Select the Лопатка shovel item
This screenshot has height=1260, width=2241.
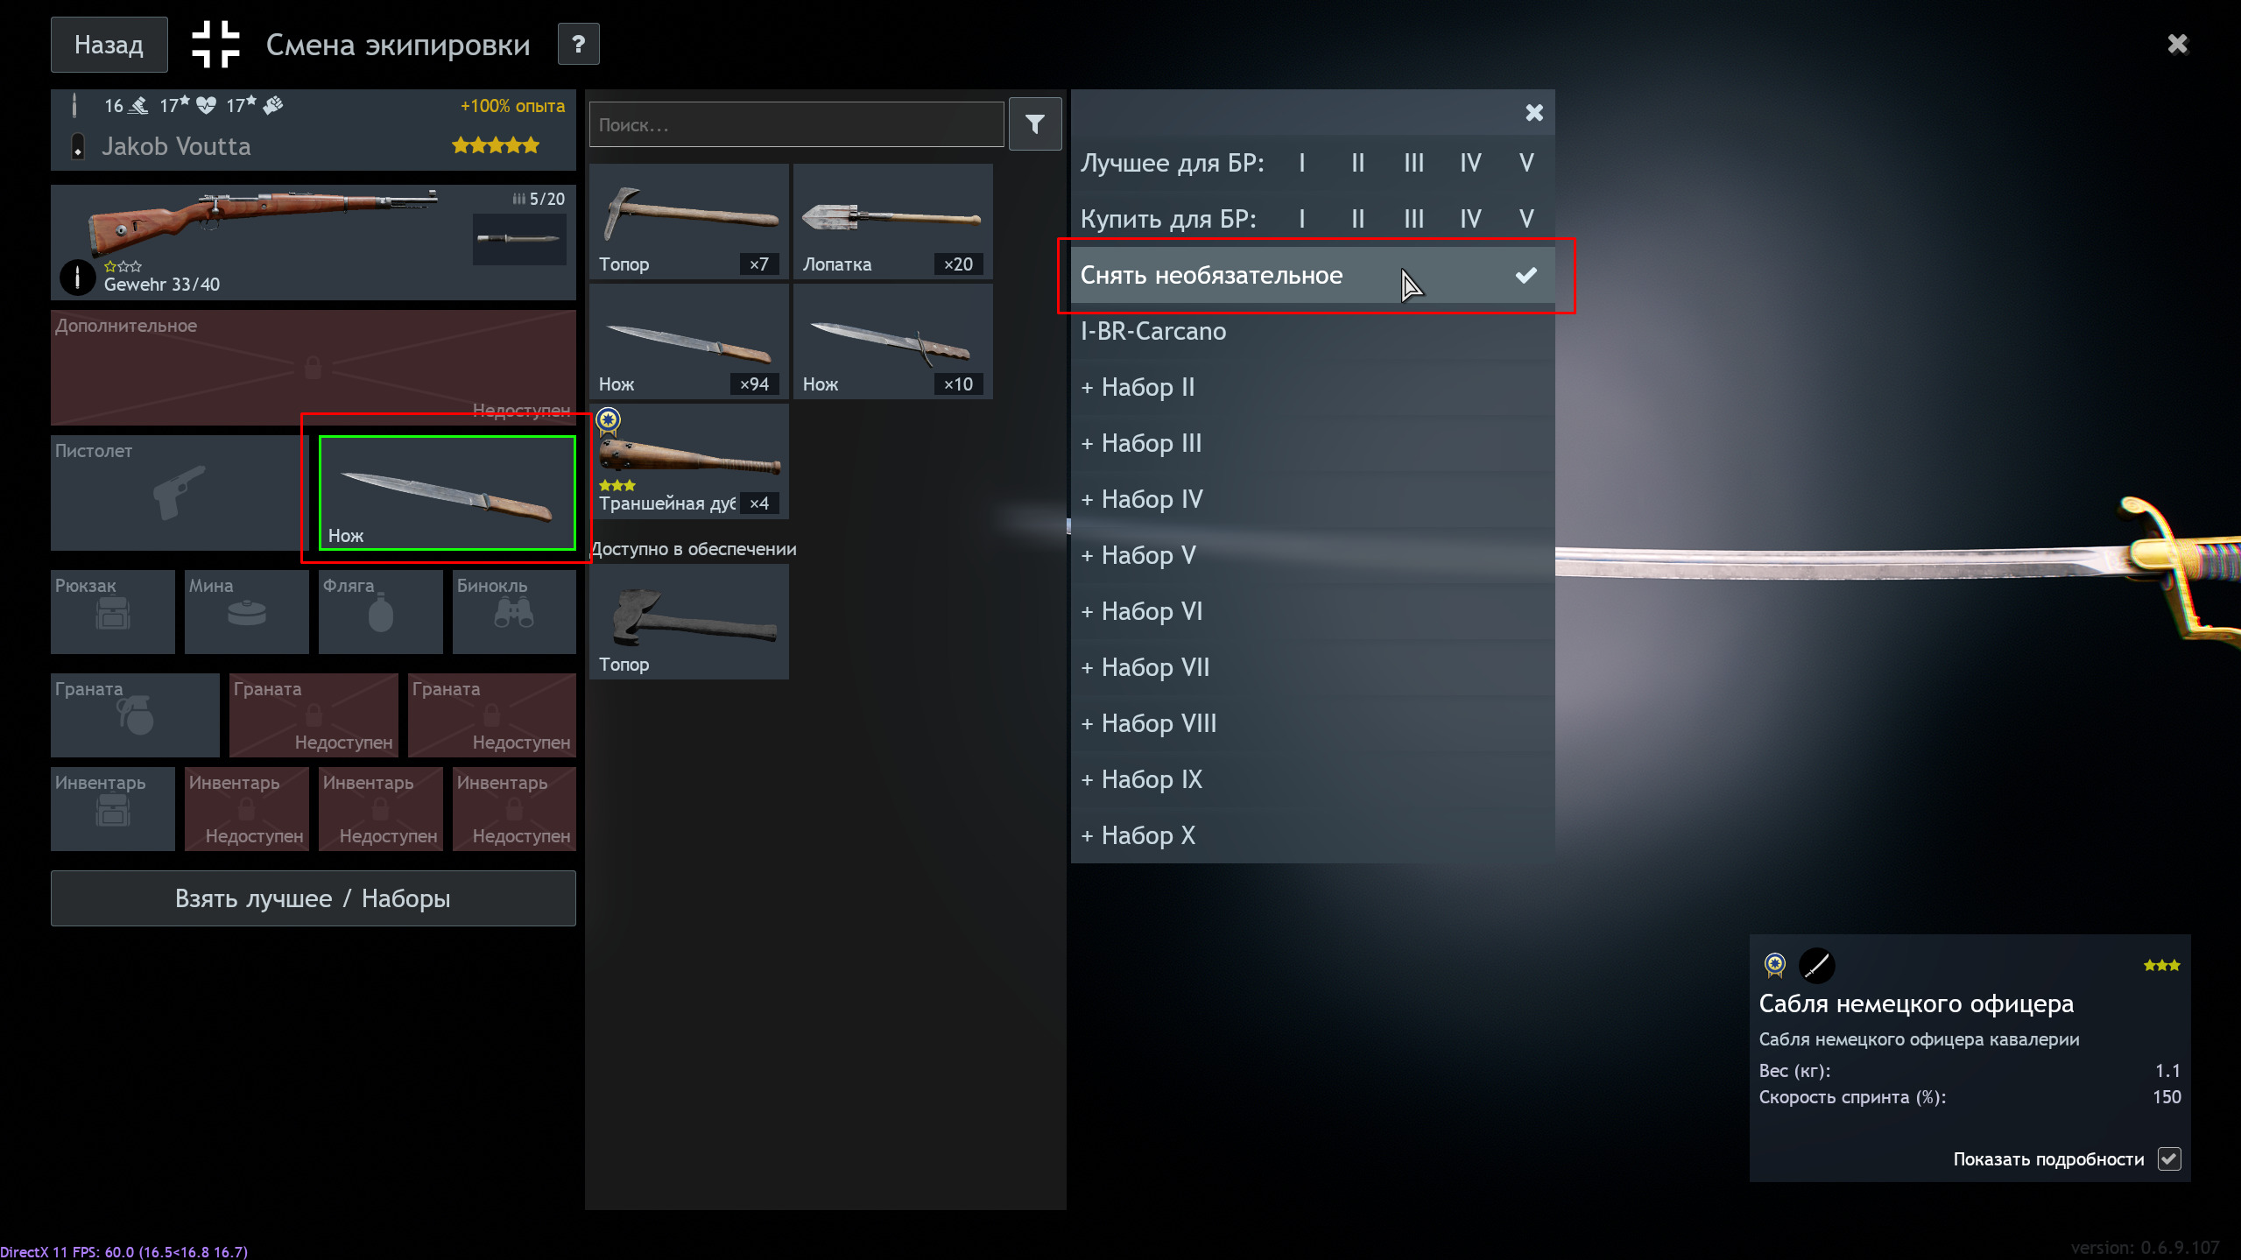[x=891, y=222]
